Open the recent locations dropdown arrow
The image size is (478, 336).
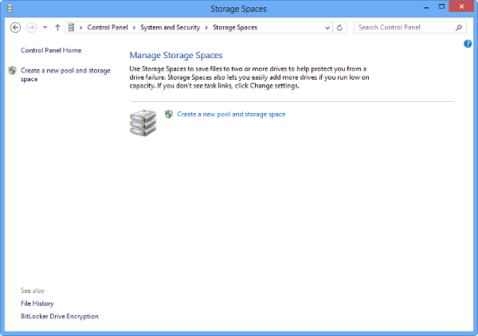click(x=45, y=27)
